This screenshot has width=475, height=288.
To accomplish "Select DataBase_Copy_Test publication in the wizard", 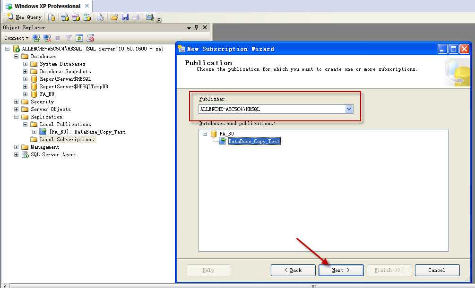I will point(254,141).
